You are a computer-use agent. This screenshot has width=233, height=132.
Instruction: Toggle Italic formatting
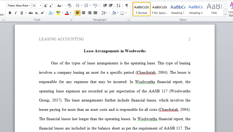[16, 13]
